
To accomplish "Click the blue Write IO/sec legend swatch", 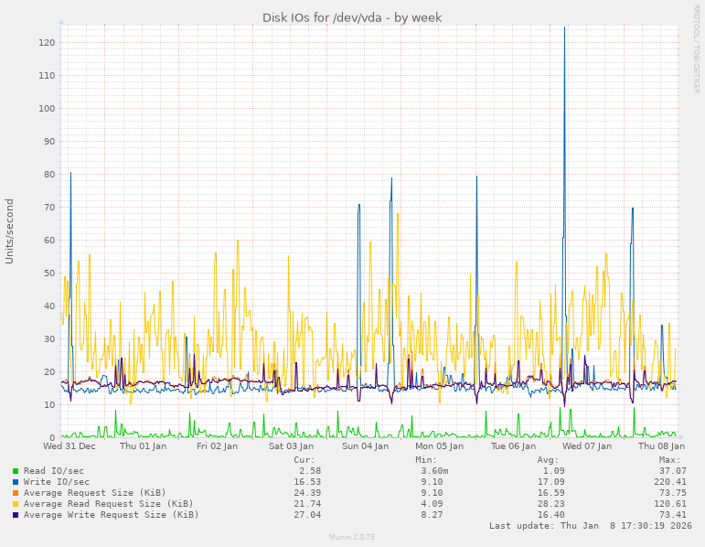I will (16, 482).
